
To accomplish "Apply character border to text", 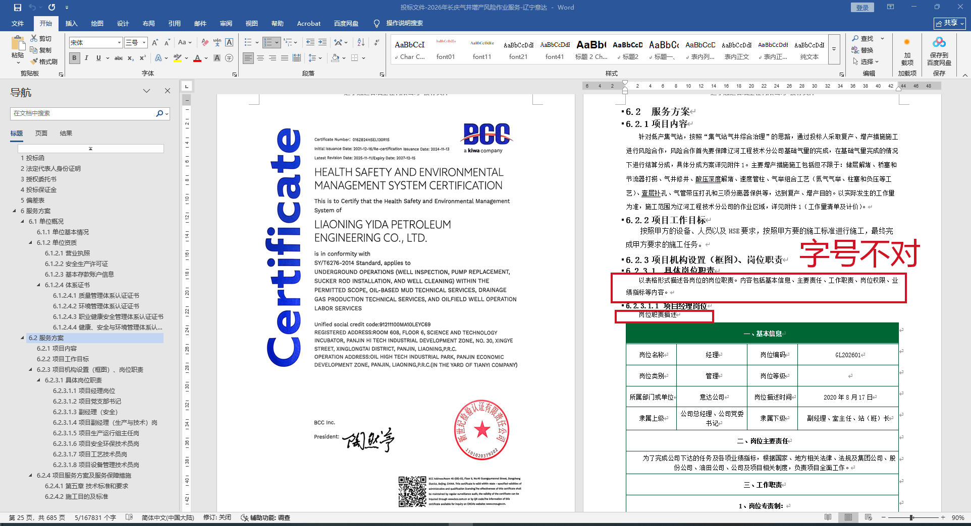I will click(229, 42).
